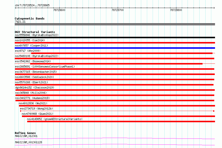Viewport: 222px width, 148px height.
Task: Click the red bar under nsv365848 (Mills2006)
Action: (x=115, y=95)
